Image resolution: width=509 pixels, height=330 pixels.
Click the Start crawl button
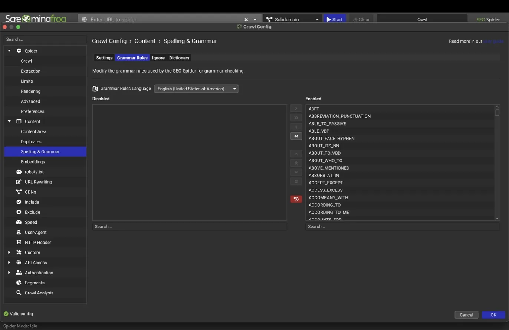(x=335, y=20)
